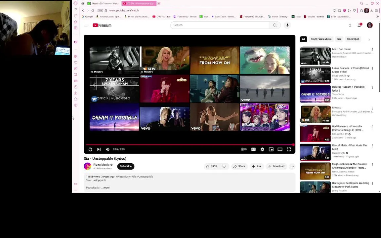Open YouTube account avatar menu
The width and height of the screenshot is (381, 238).
click(370, 25)
